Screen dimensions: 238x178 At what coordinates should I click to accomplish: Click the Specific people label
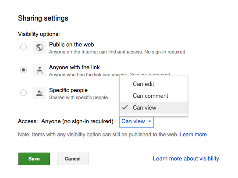click(68, 90)
